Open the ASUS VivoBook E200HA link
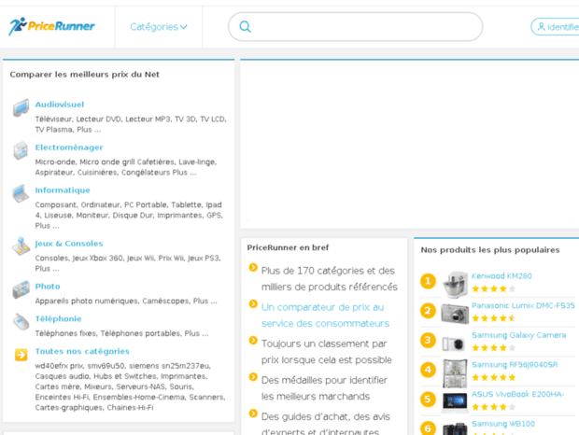Screen dimensions: 579x435 (517, 394)
